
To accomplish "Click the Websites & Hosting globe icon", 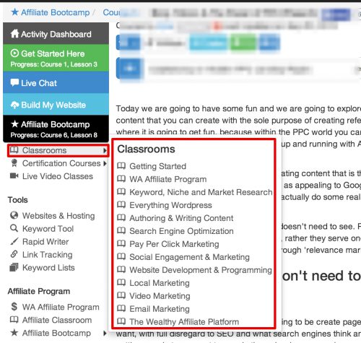I will click(x=14, y=215).
